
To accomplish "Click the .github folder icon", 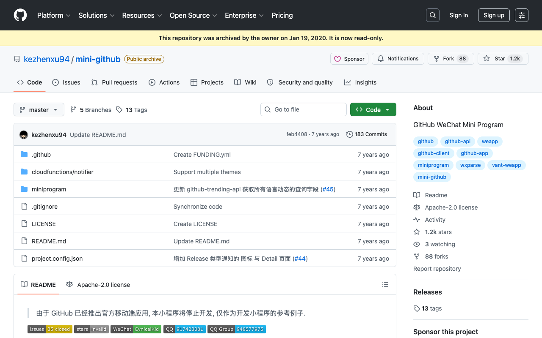I will (24, 155).
